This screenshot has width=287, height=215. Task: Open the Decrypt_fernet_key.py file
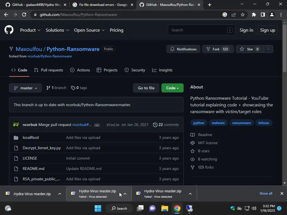[x=42, y=148]
